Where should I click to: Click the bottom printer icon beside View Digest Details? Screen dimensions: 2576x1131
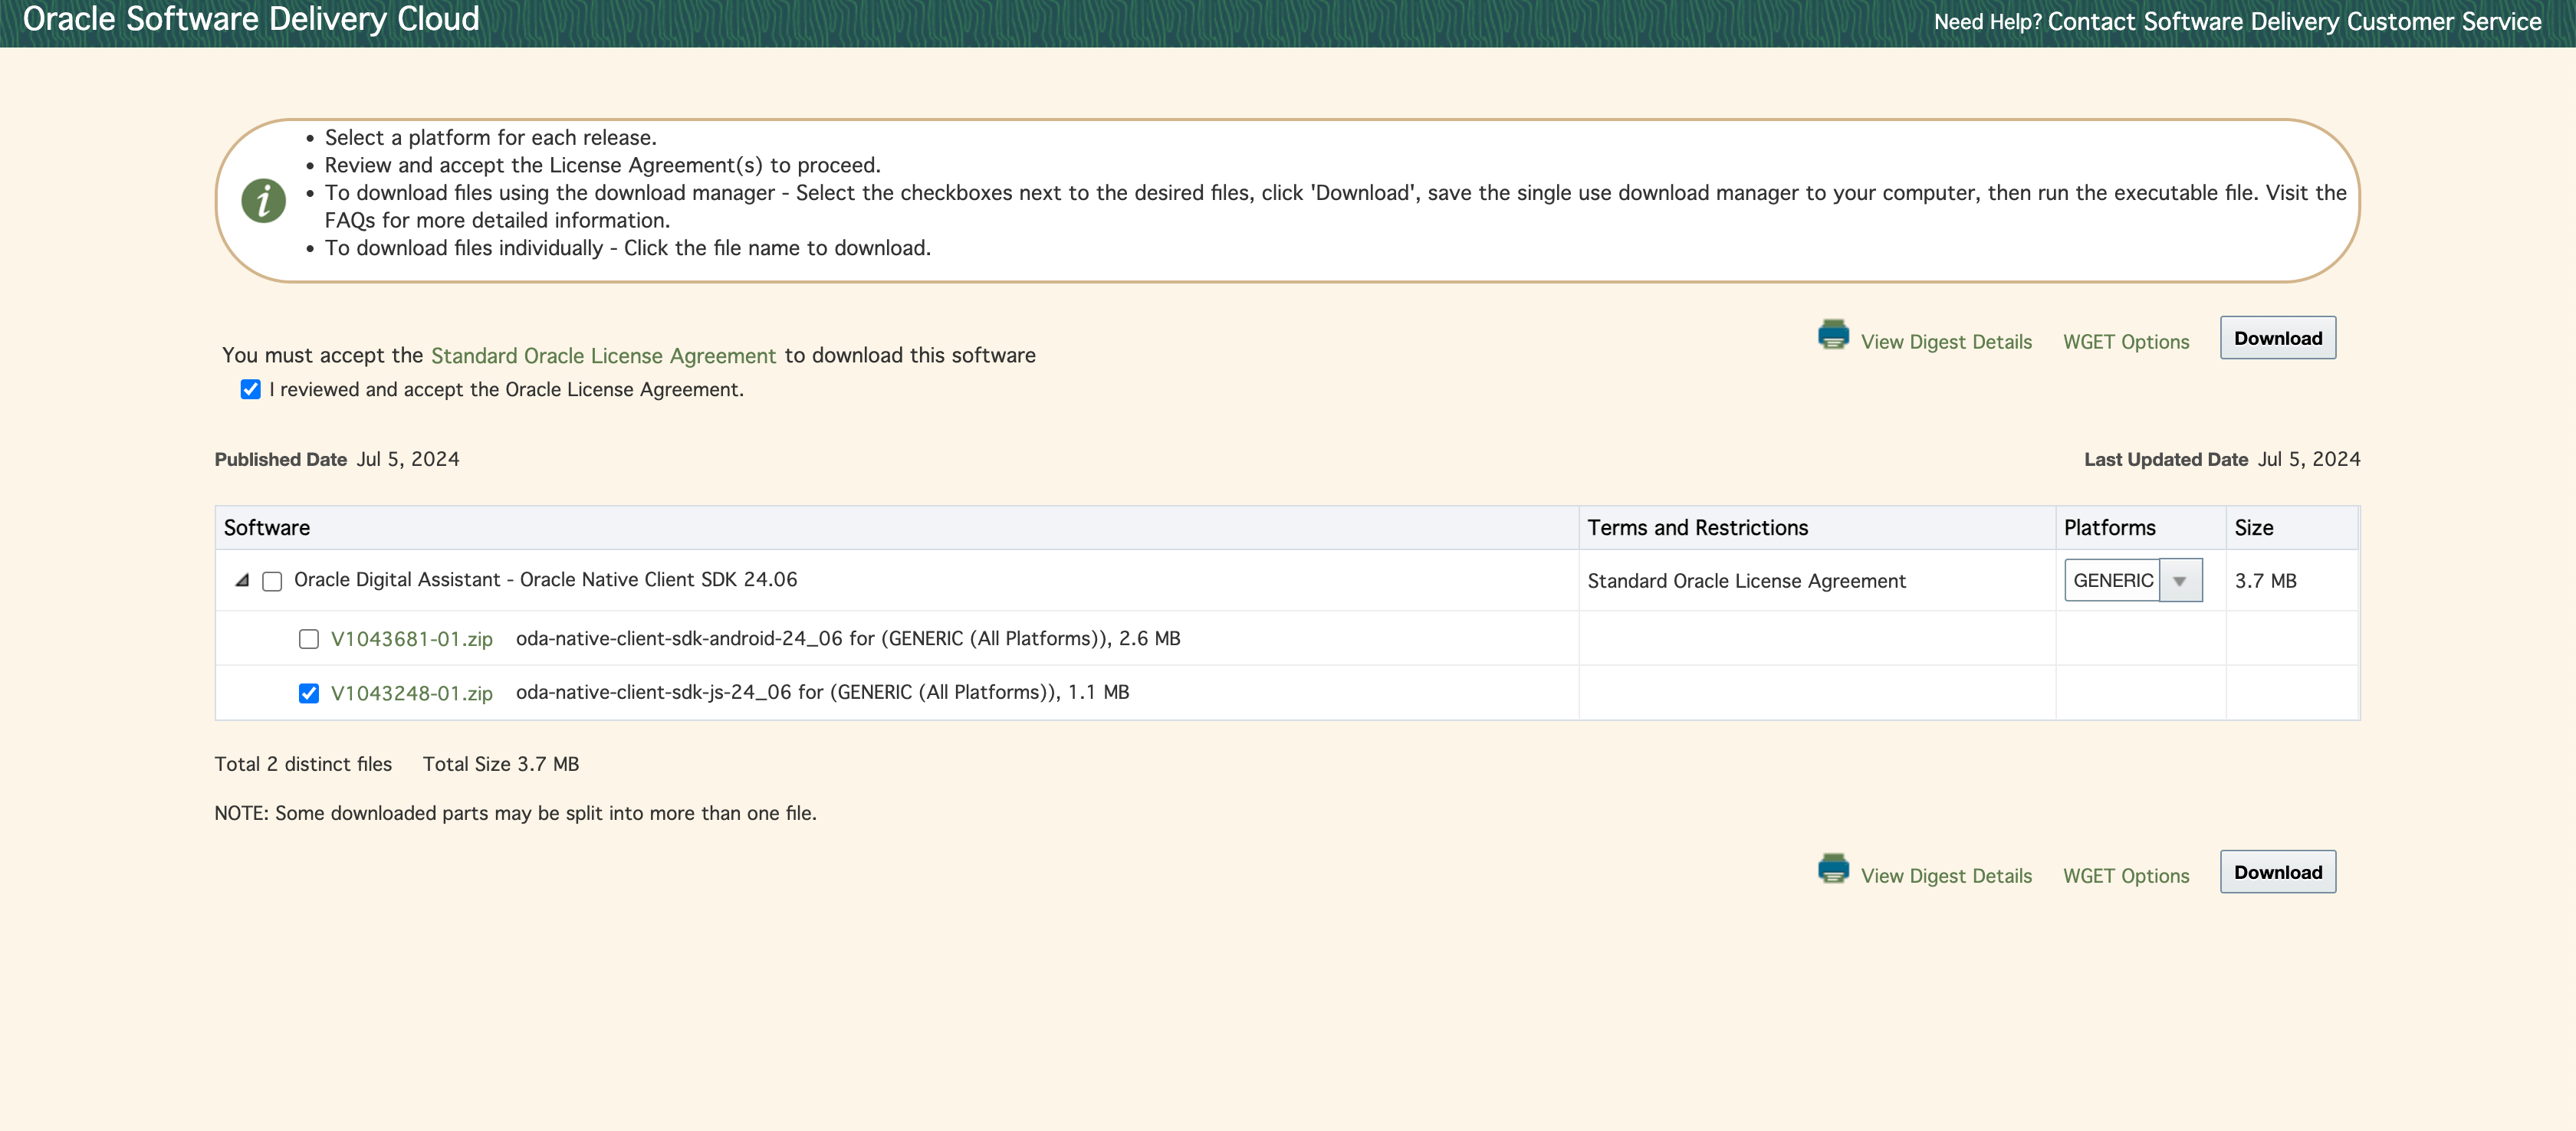[x=1833, y=868]
